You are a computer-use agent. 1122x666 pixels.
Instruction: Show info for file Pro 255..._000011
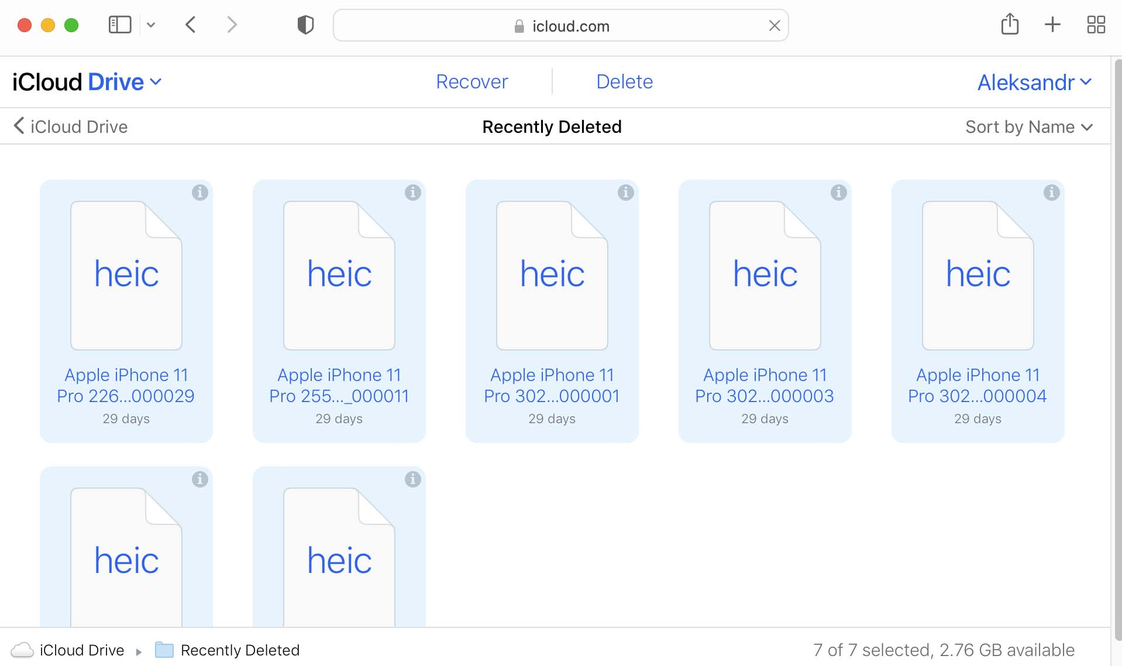[413, 192]
